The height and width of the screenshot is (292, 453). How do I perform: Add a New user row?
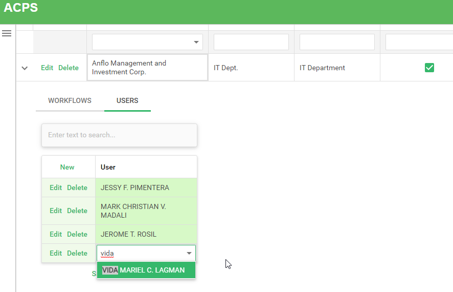click(67, 167)
